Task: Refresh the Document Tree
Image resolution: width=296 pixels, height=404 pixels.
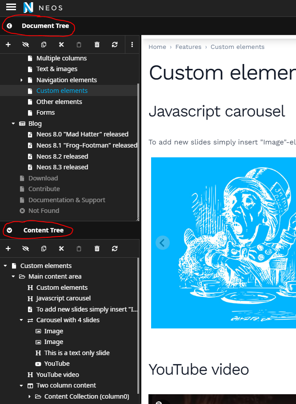Action: 115,44
